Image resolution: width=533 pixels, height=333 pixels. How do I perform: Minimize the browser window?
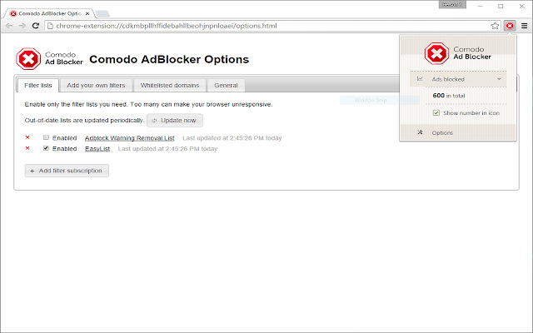(480, 6)
